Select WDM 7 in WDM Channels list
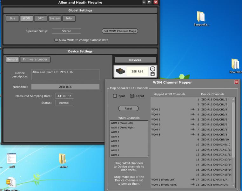The image size is (242, 191). click(x=129, y=150)
